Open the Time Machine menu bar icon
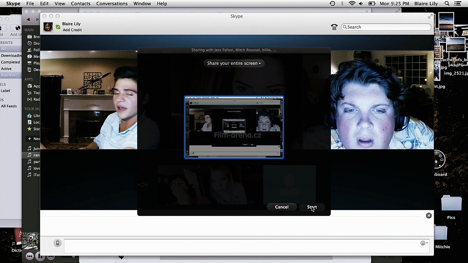This screenshot has height=263, width=468. (x=332, y=4)
